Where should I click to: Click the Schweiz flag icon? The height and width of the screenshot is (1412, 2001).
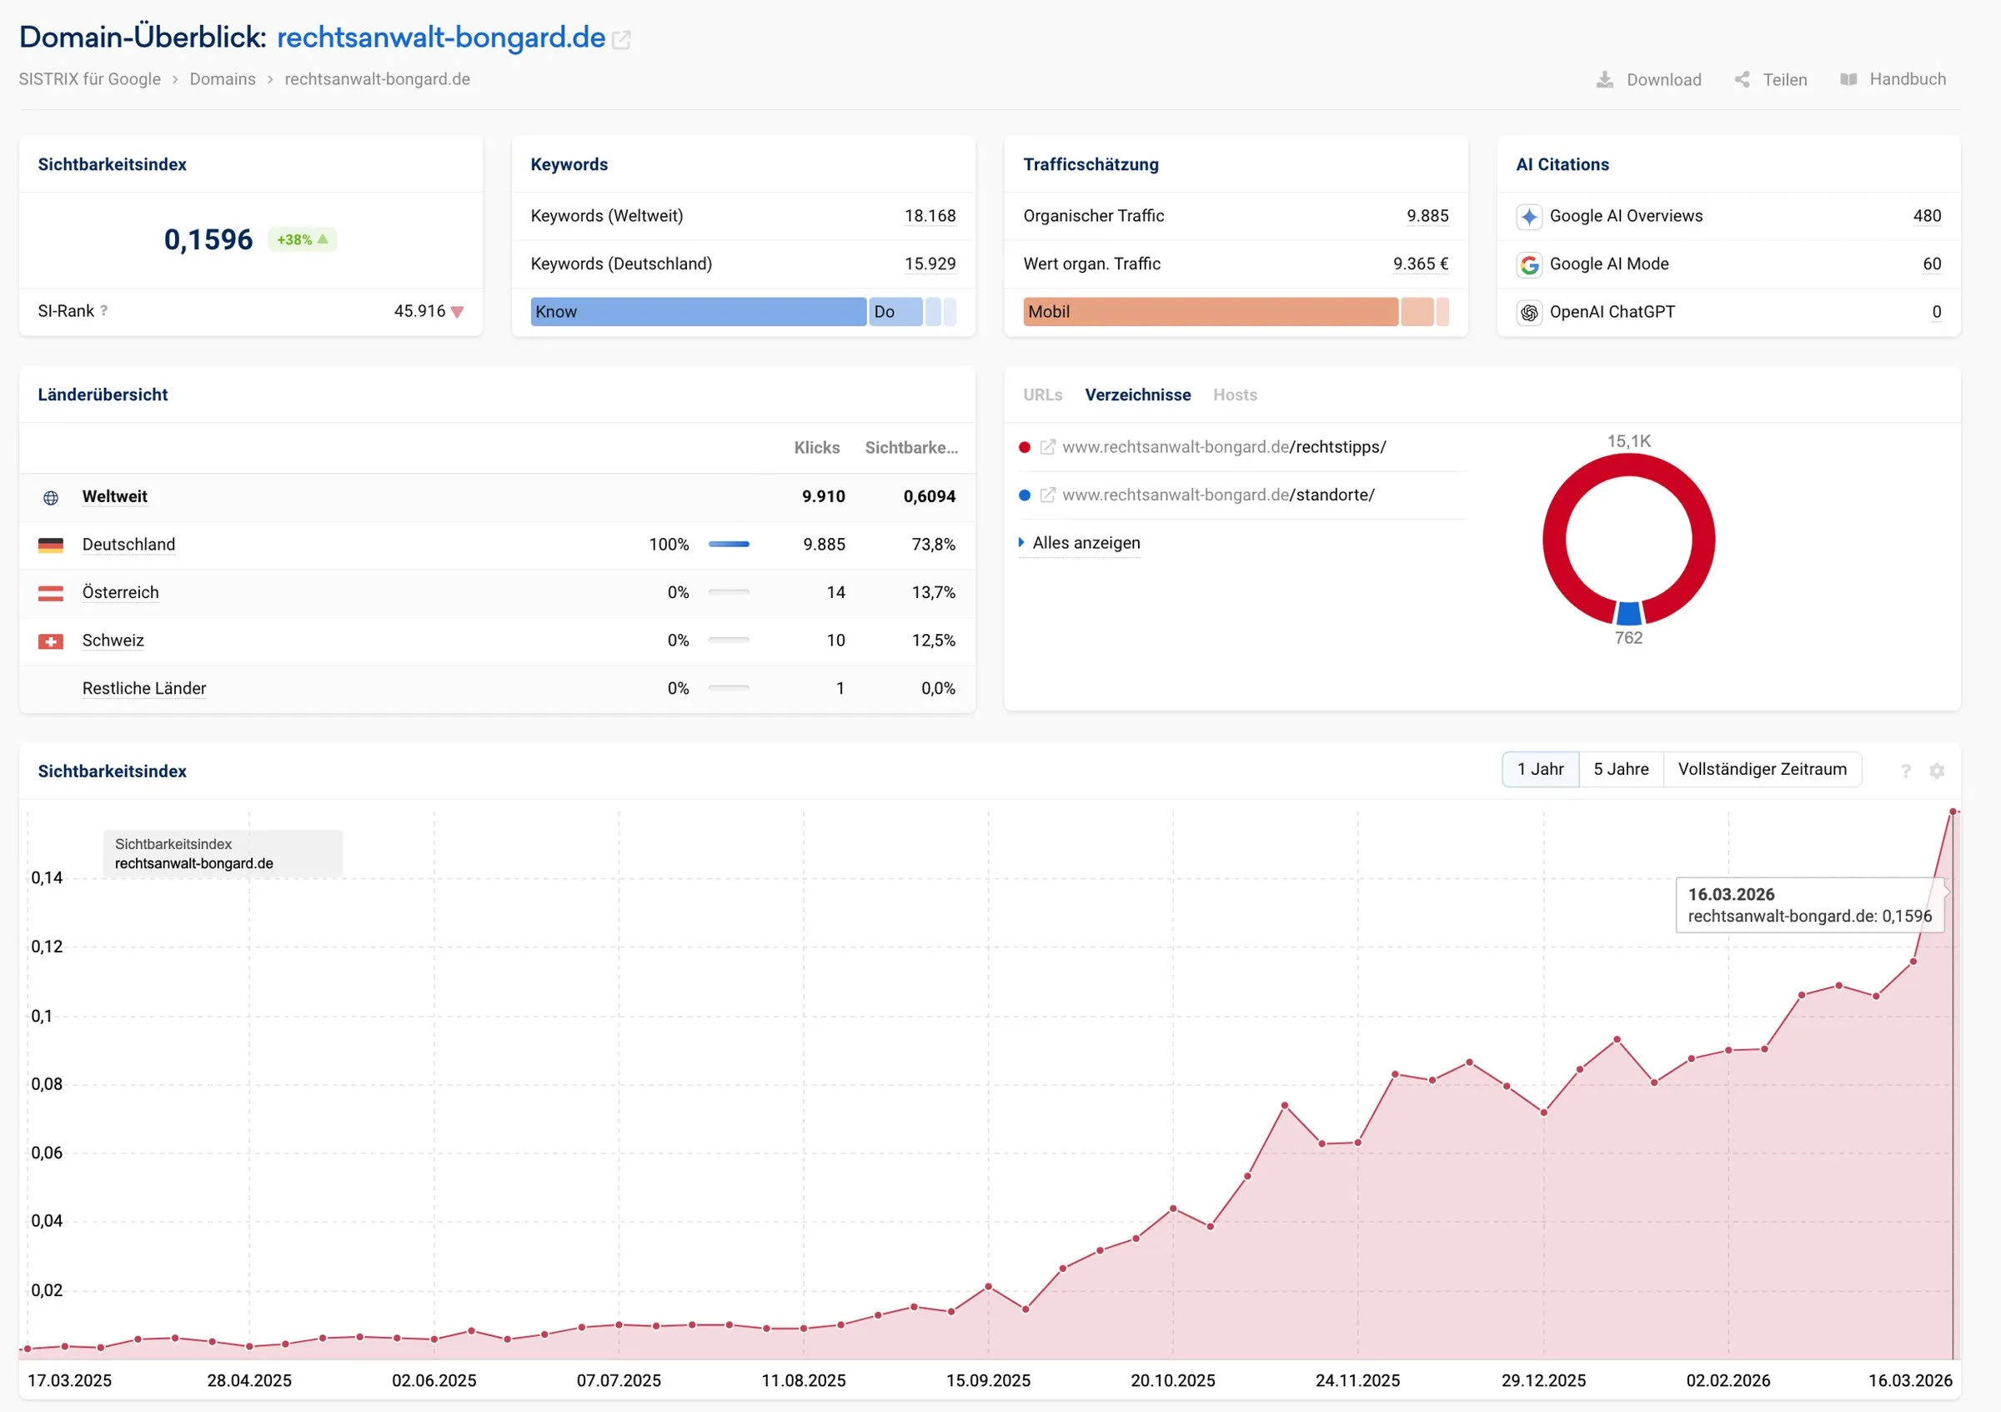51,641
